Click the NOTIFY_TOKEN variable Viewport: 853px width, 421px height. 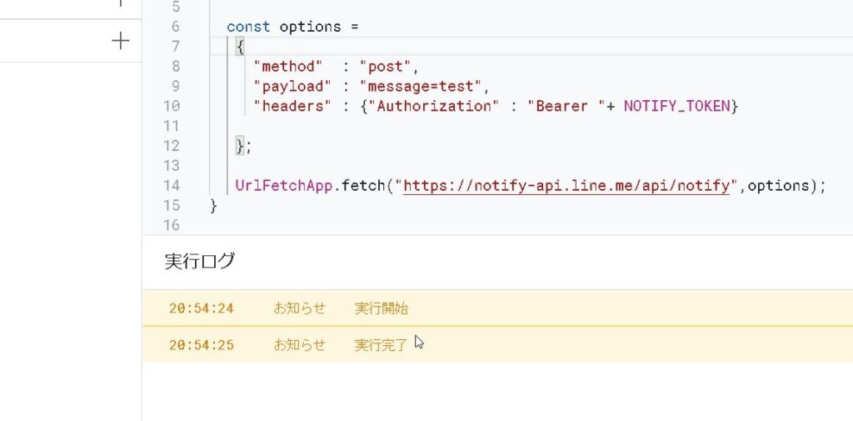(676, 106)
